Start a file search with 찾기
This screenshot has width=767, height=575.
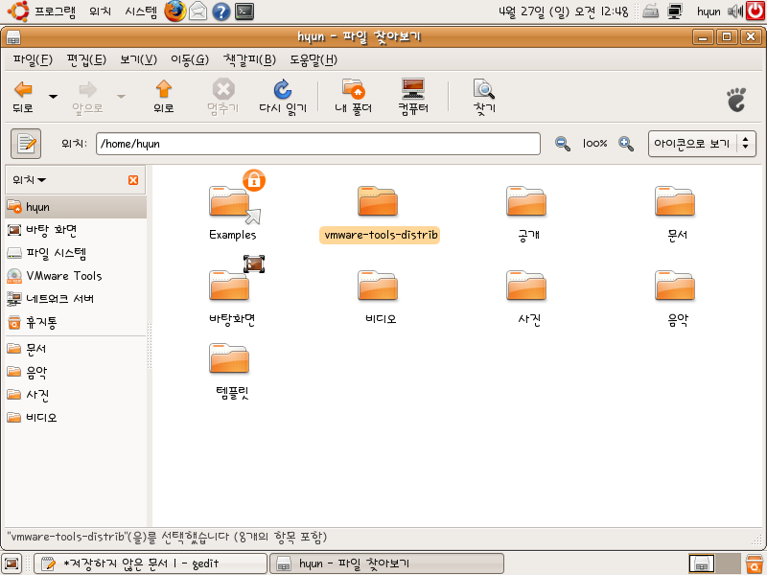[x=484, y=97]
